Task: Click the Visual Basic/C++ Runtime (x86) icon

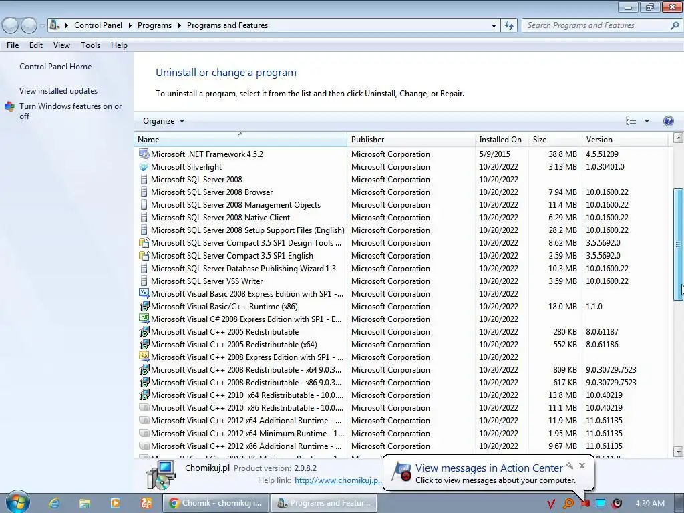Action: tap(144, 306)
